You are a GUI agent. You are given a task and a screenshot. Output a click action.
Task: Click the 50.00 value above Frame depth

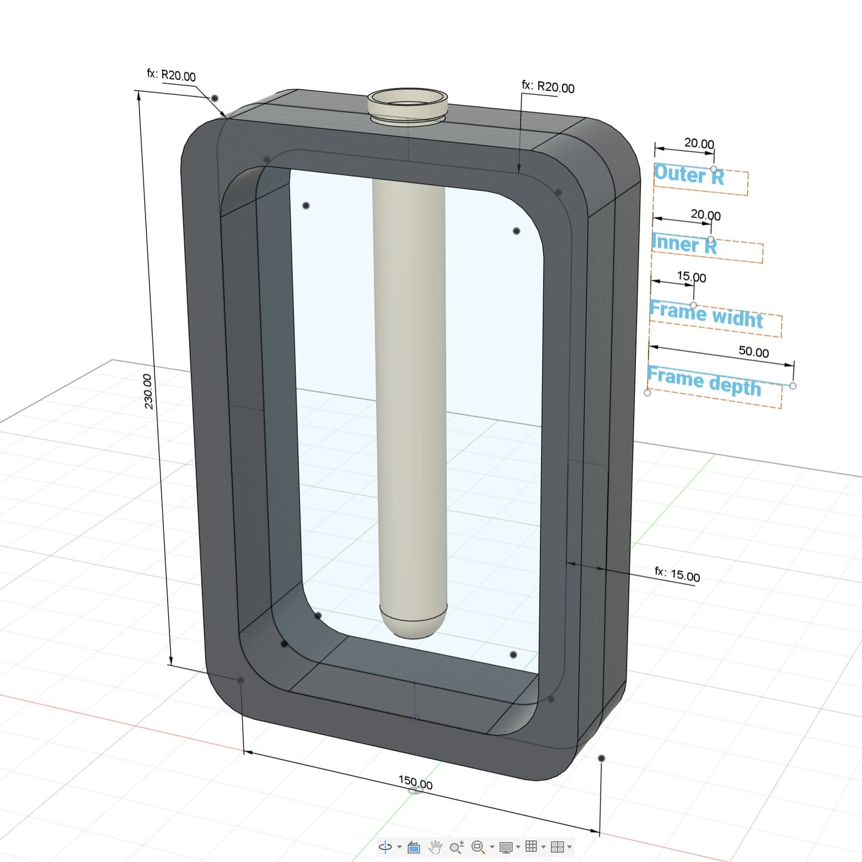pos(754,351)
